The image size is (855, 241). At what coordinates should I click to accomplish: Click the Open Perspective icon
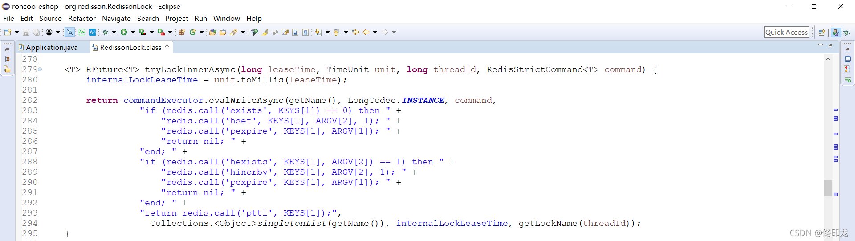(822, 33)
